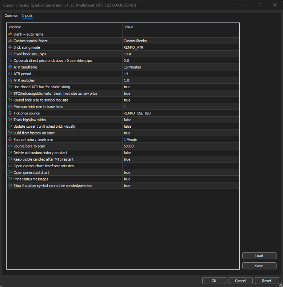The height and width of the screenshot is (287, 283).
Task: Edit the empty Blank = auto name value
Action: (x=181, y=34)
